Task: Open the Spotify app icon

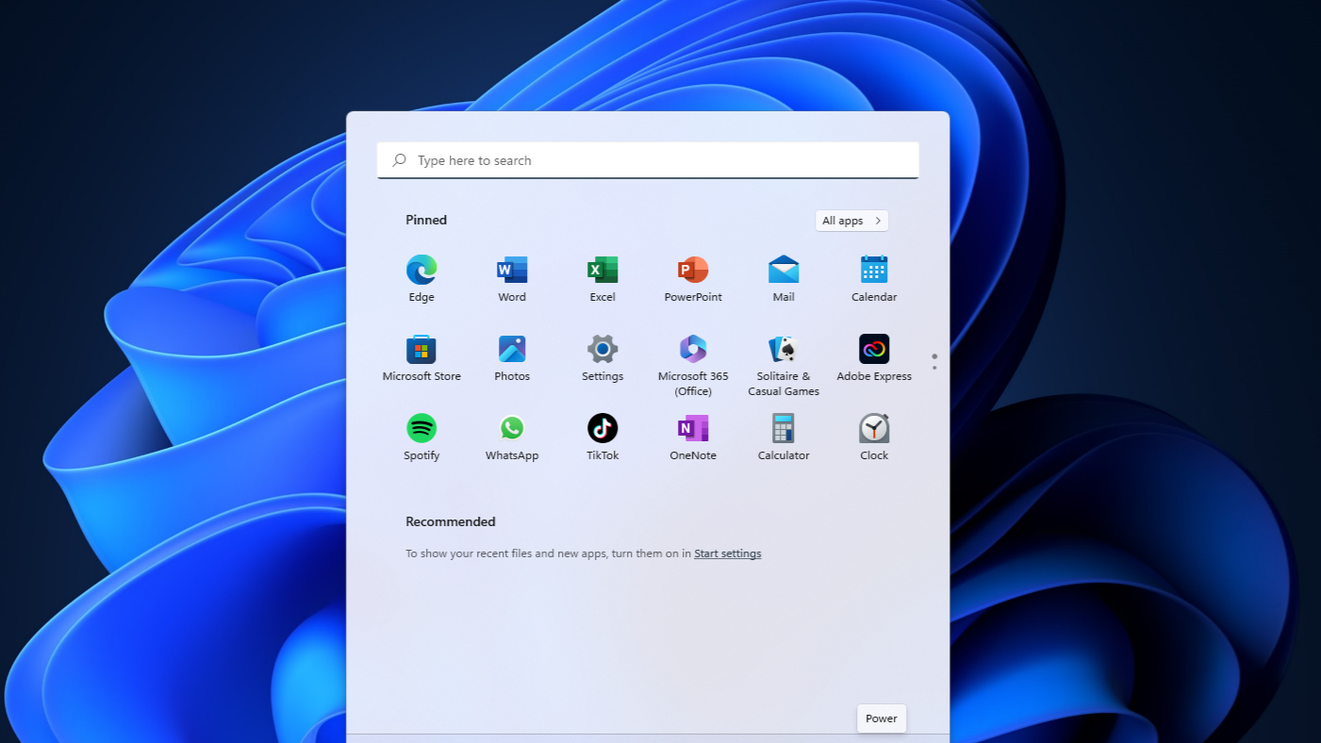Action: pos(421,437)
